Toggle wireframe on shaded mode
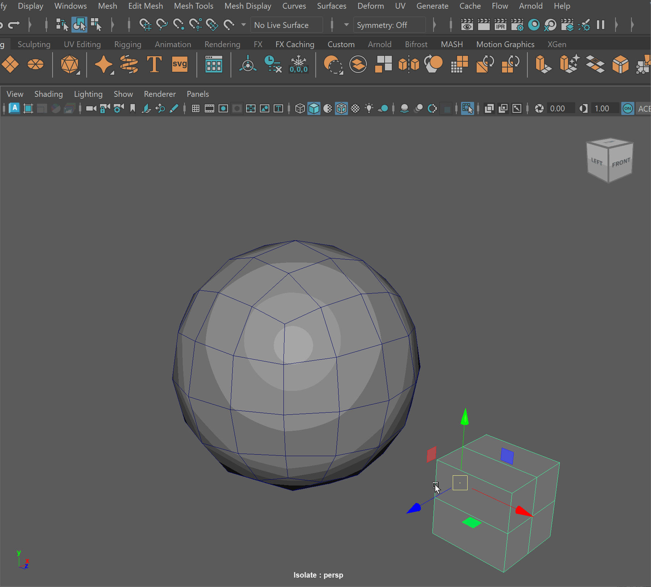Screen dimensions: 651x587 [x=341, y=108]
